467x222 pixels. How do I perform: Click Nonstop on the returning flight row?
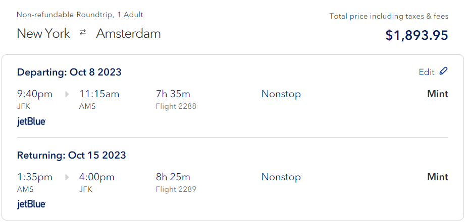tap(281, 177)
